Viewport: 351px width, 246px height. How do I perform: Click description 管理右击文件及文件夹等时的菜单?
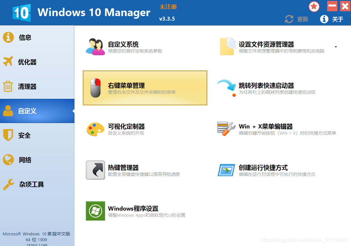142,92
